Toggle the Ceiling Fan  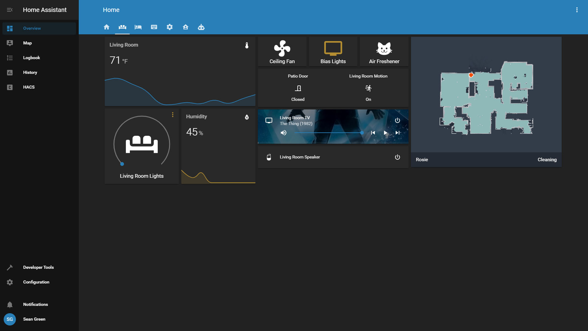click(282, 51)
